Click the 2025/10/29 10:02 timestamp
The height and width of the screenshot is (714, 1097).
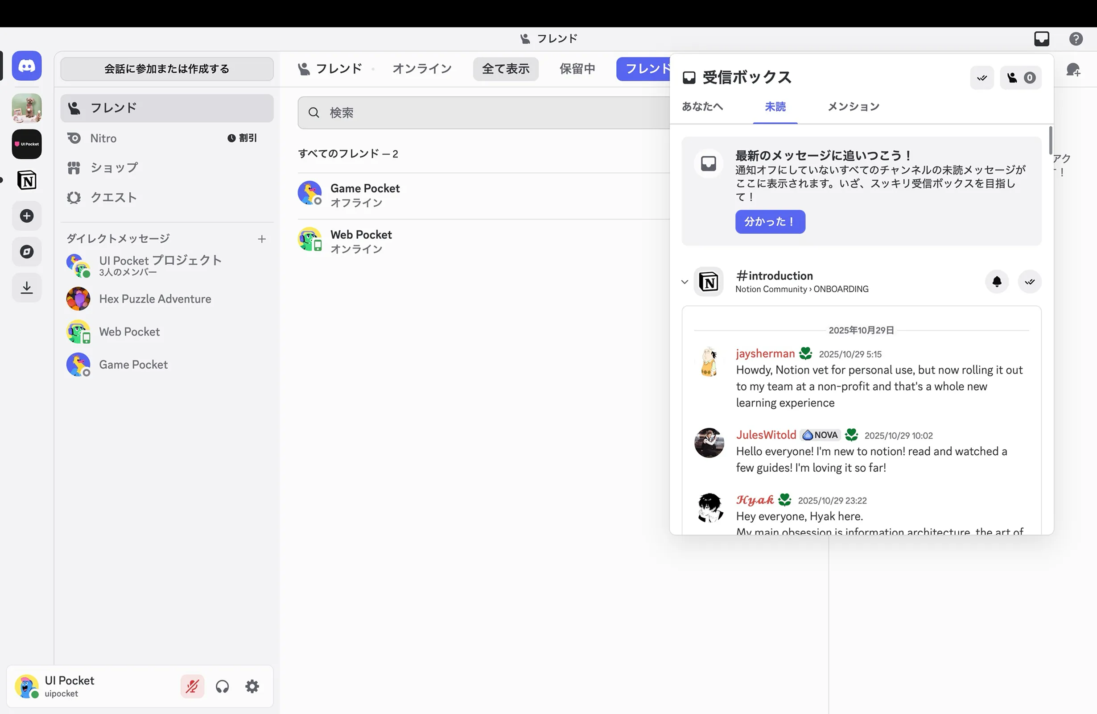click(x=899, y=436)
